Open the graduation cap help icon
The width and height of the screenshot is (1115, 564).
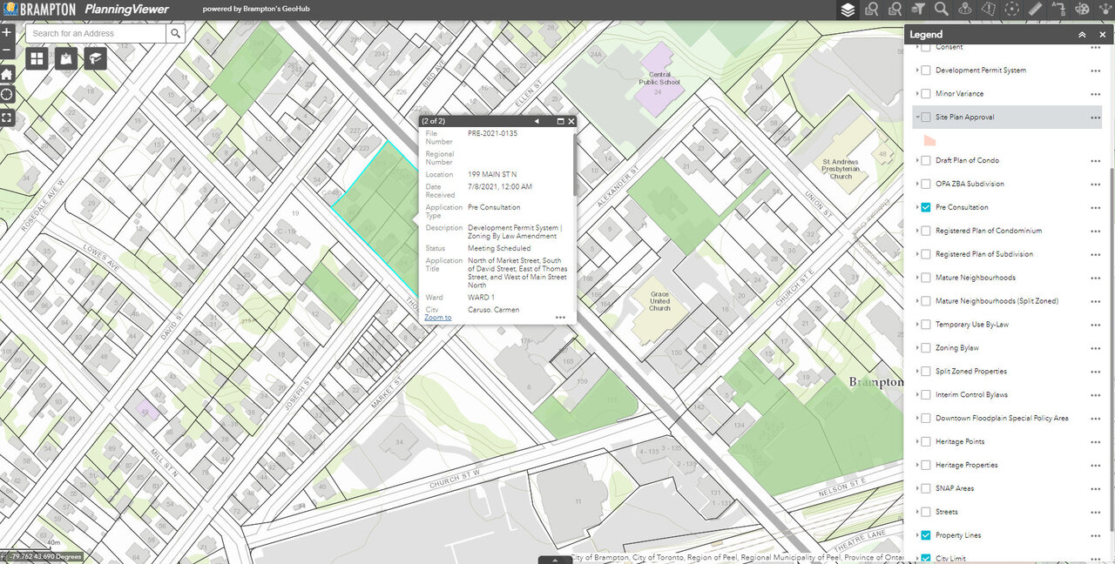(94, 58)
